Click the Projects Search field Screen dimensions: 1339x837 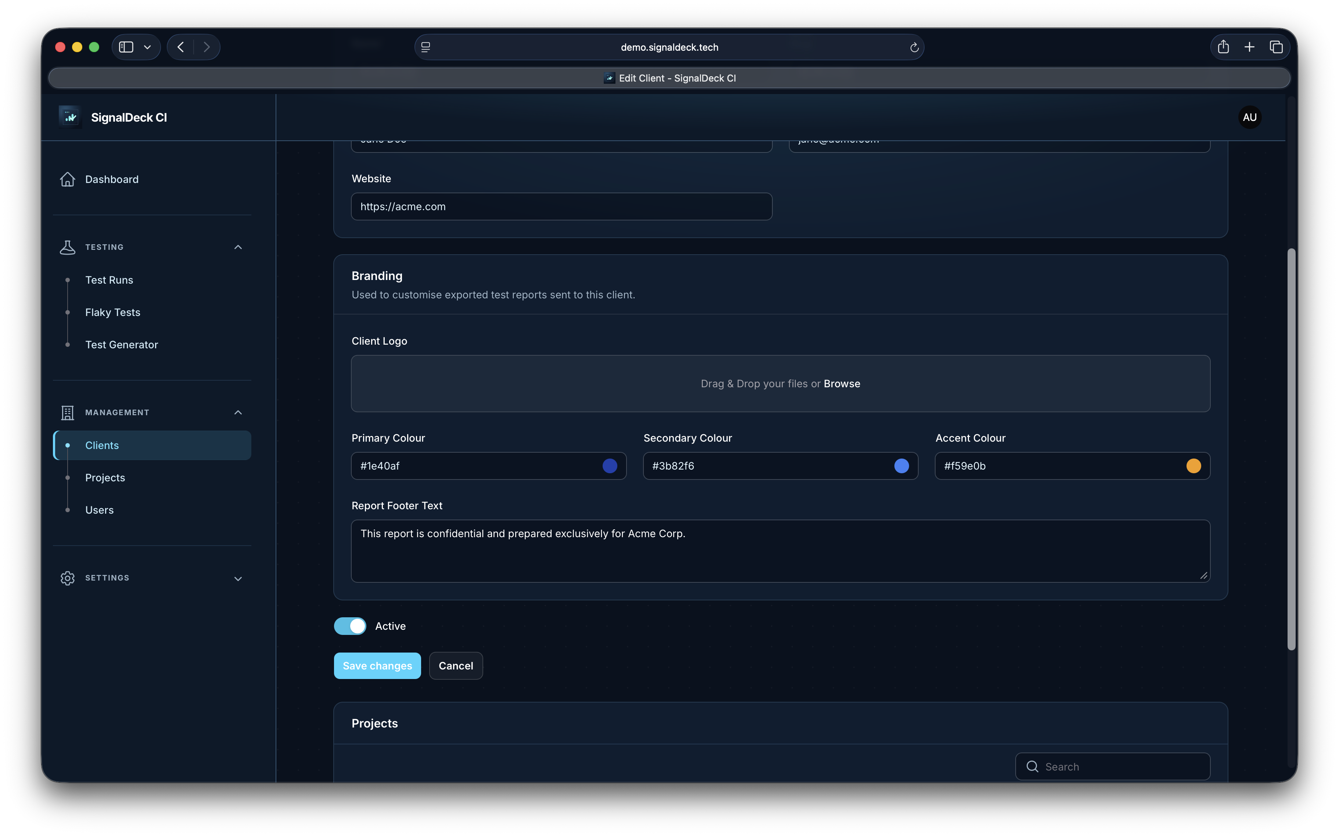click(1113, 766)
